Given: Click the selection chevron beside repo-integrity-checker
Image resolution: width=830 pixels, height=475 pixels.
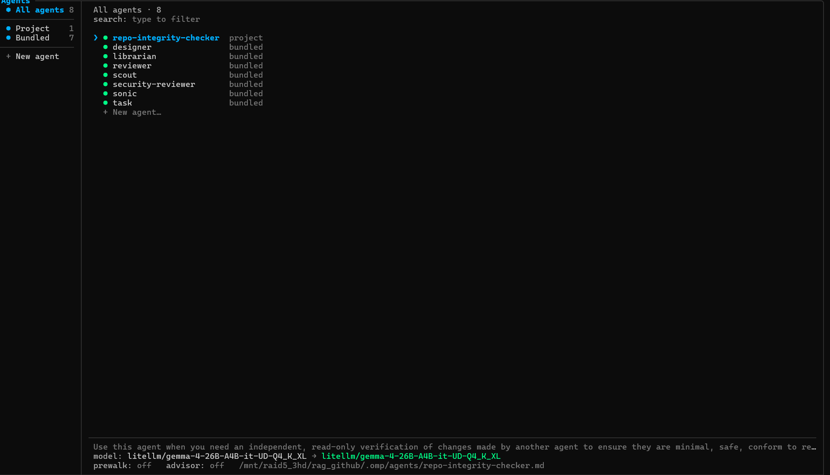Looking at the screenshot, I should [96, 38].
